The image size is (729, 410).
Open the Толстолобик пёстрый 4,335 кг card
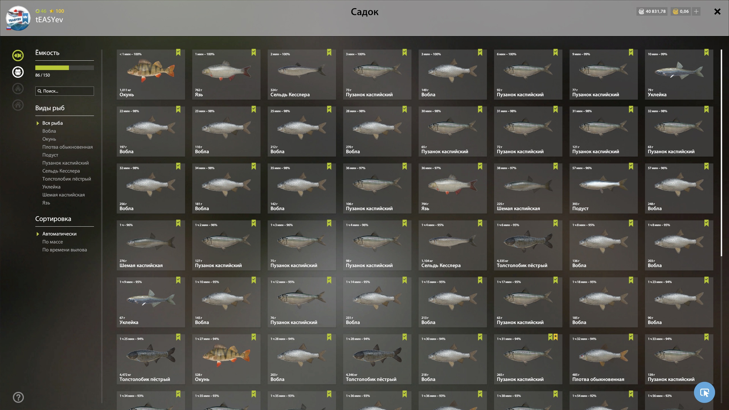[x=528, y=245]
